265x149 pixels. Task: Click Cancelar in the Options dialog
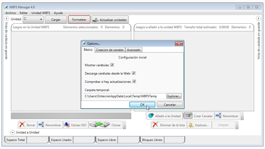[x=170, y=105]
